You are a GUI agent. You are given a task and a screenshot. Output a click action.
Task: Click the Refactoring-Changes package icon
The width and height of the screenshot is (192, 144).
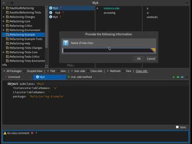point(8,17)
